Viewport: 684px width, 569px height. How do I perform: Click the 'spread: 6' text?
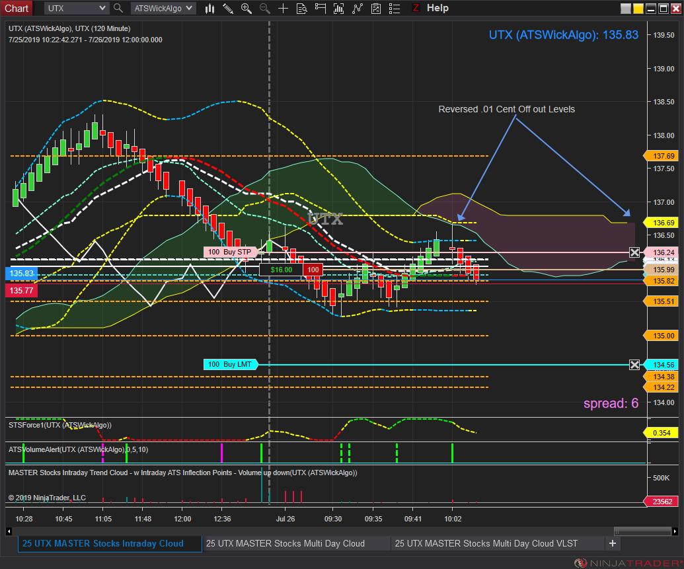click(611, 403)
